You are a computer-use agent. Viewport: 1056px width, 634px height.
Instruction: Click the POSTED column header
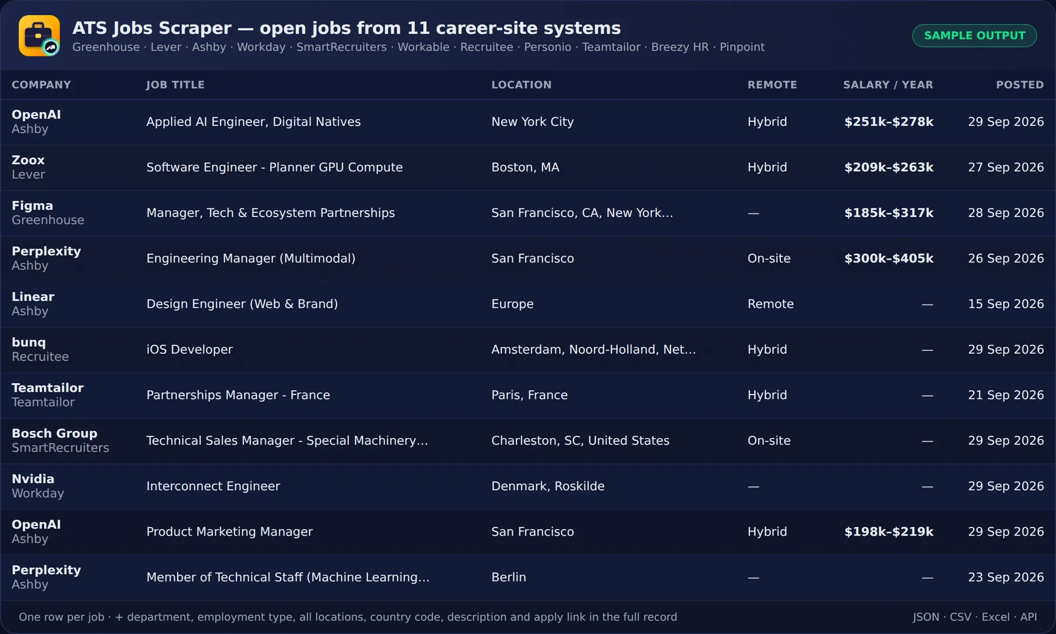coord(1020,85)
